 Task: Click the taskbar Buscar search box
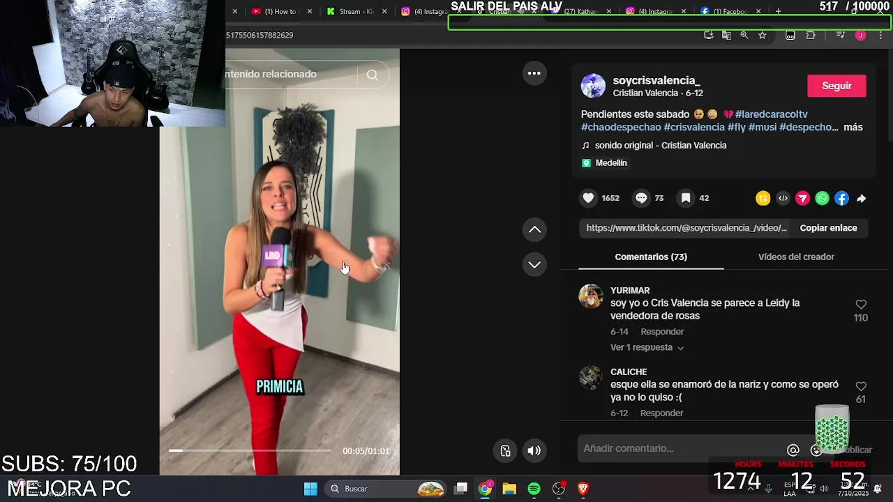[x=387, y=489]
